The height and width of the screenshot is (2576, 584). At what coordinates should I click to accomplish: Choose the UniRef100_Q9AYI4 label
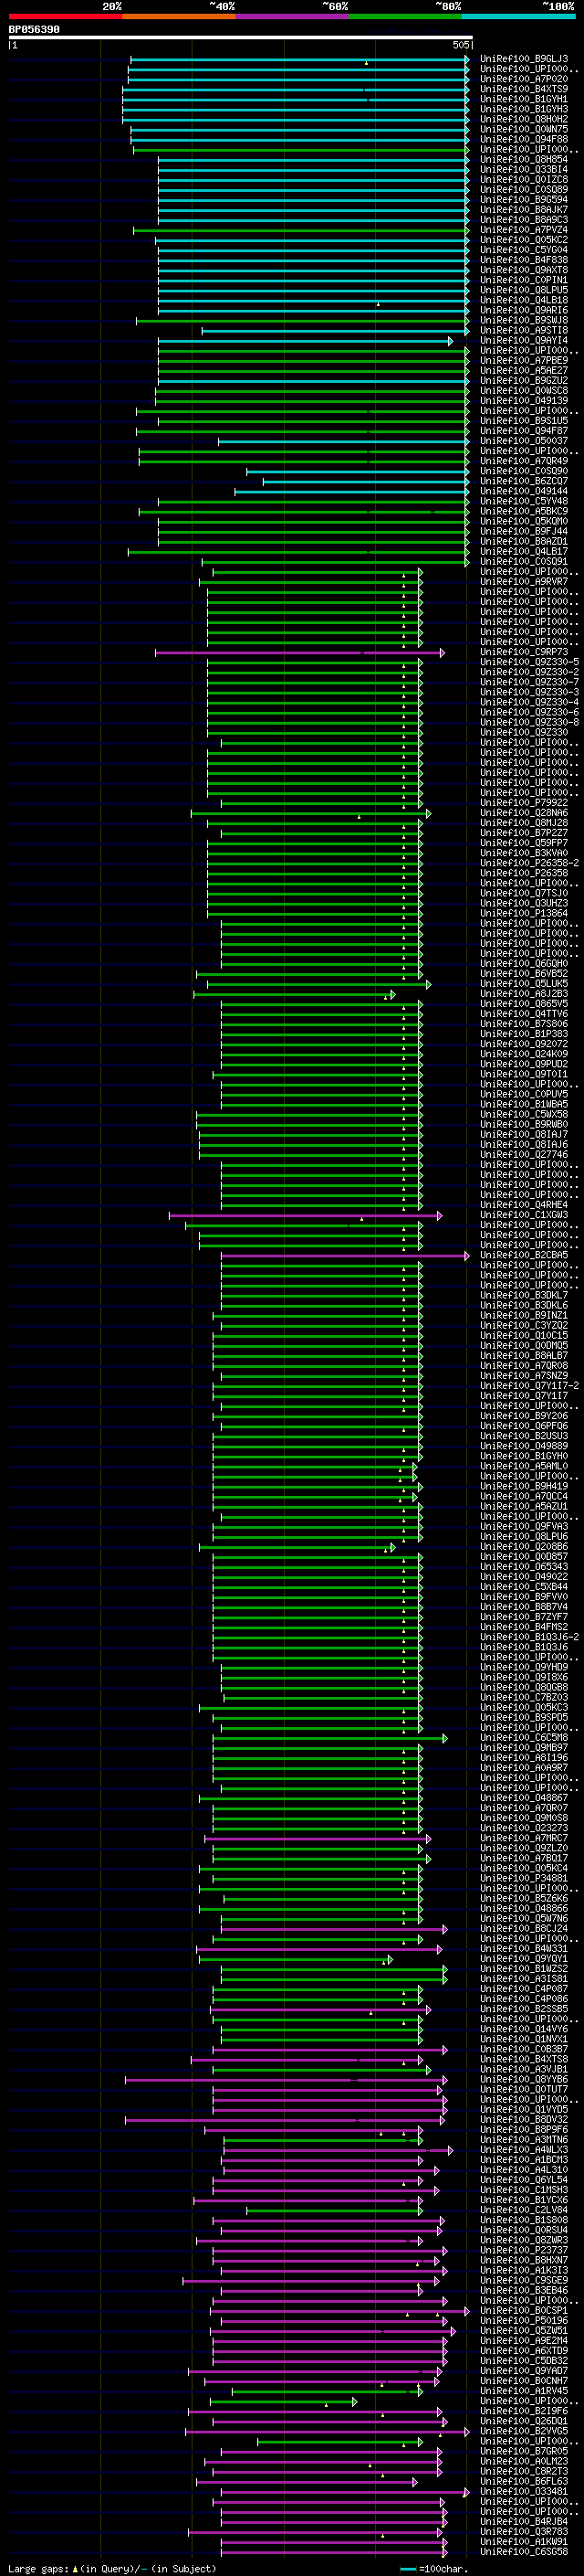524,340
